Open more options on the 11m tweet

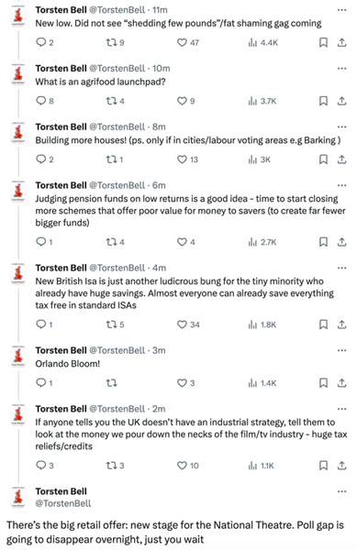[x=342, y=10]
